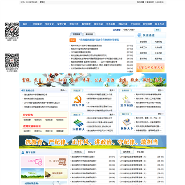This screenshot has height=185, width=185.
Task: Click the hammer-and-sickle 创先争优 icon
Action: (78, 101)
